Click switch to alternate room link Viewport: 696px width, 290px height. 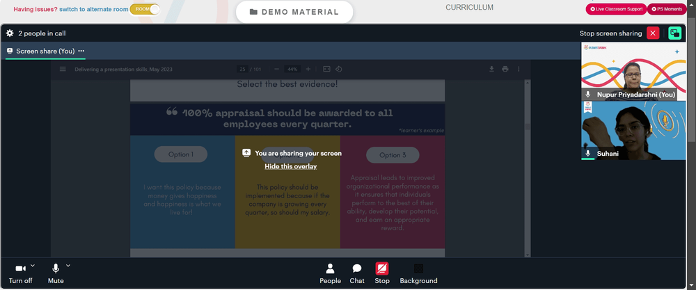point(94,9)
